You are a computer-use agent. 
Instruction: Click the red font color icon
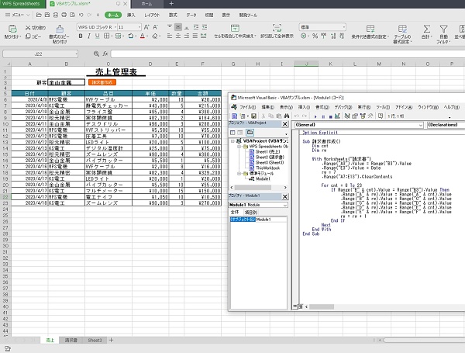click(x=143, y=36)
